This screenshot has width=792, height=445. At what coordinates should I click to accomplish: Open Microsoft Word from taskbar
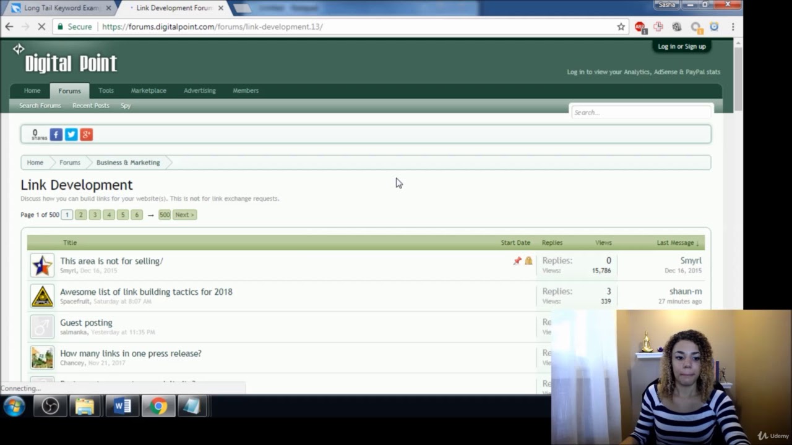coord(122,406)
